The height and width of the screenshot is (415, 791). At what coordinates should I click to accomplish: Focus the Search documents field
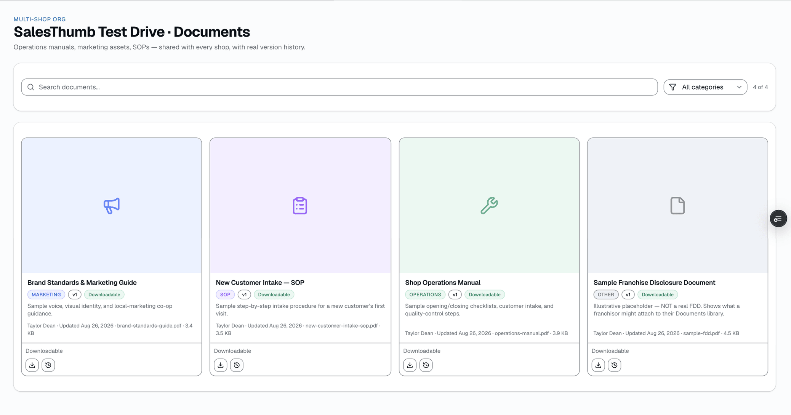point(339,87)
